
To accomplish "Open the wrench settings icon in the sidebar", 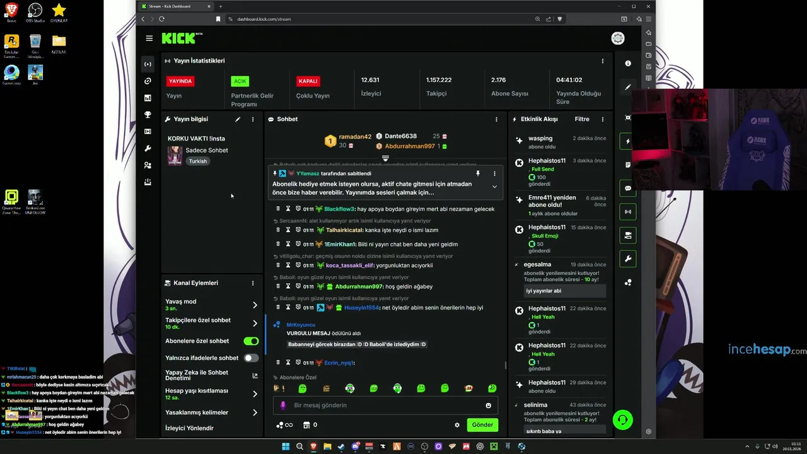I will click(148, 148).
